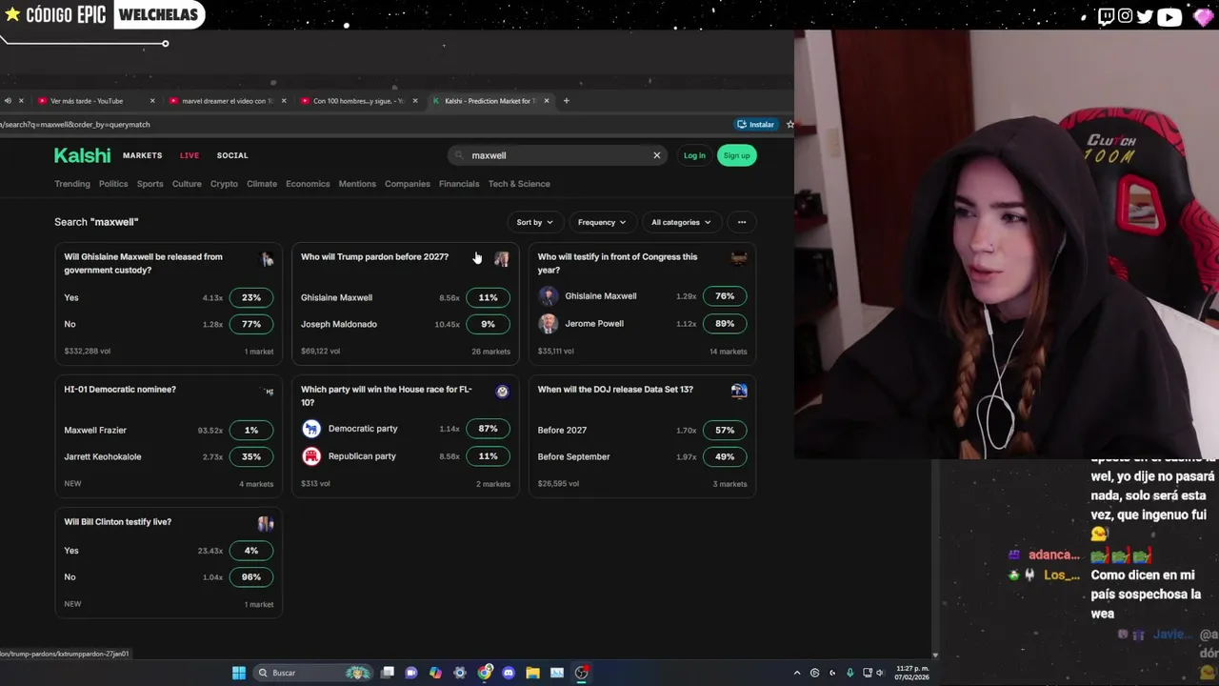Click Bill Clinton testify market thumbnail
This screenshot has height=686, width=1219.
tap(266, 523)
